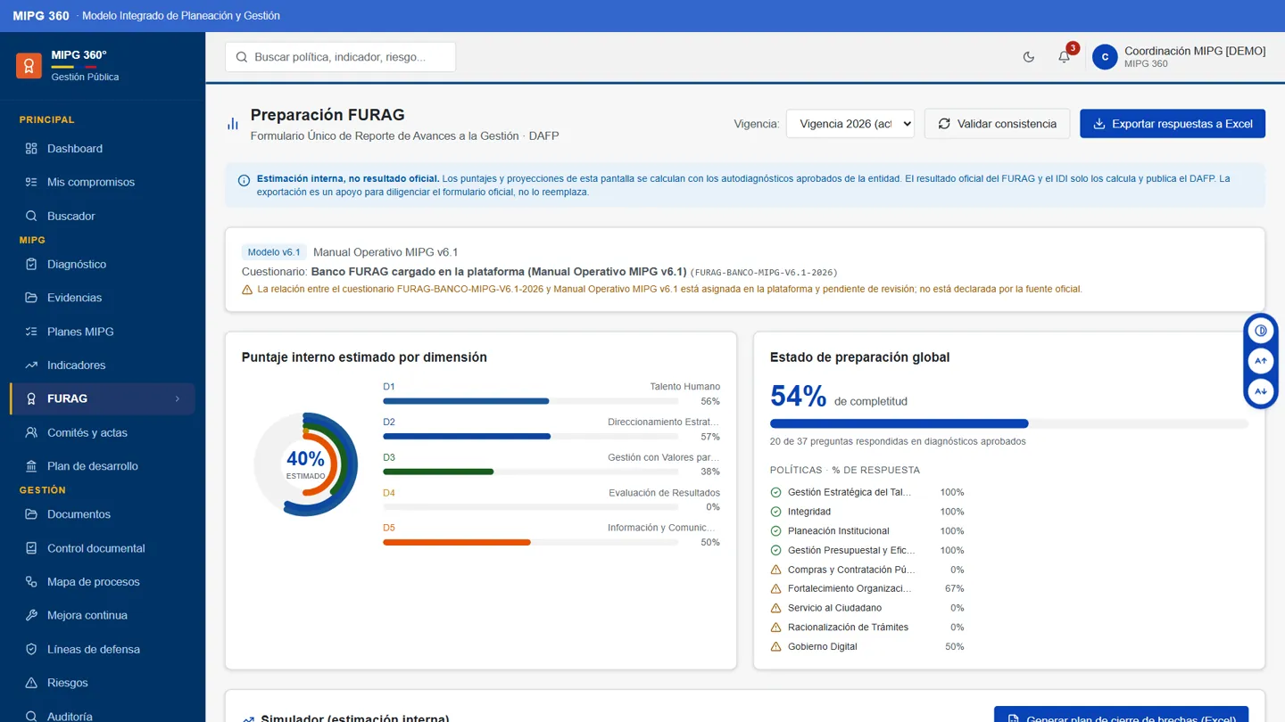
Task: Click the Mapa de procesos icon
Action: [x=31, y=582]
